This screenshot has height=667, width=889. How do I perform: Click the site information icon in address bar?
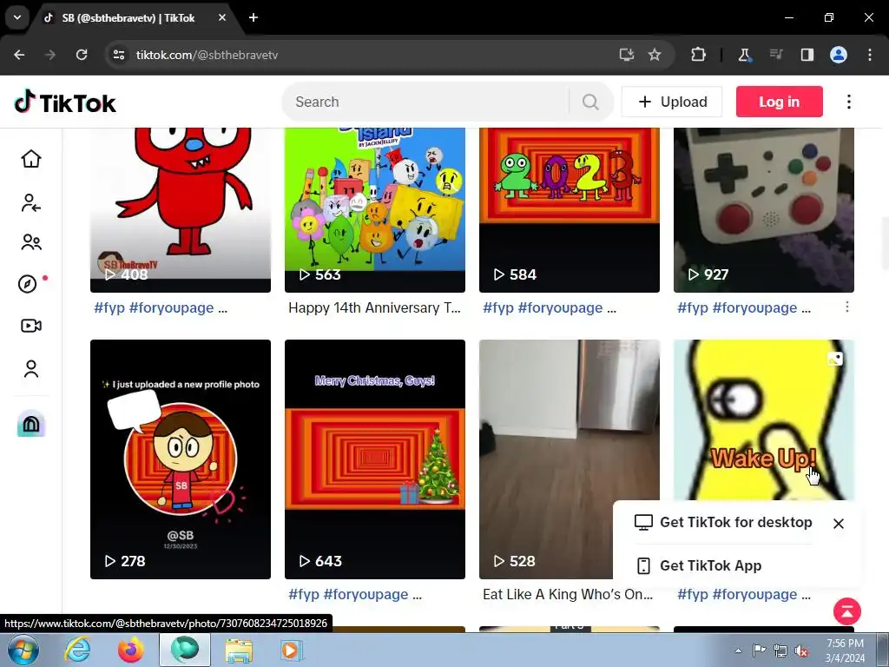pos(119,55)
